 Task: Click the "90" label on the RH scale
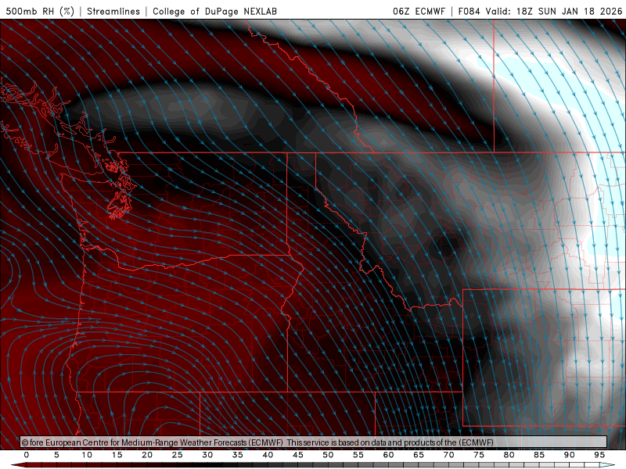pos(569,455)
